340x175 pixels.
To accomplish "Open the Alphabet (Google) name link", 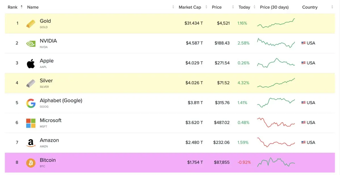I will [61, 101].
